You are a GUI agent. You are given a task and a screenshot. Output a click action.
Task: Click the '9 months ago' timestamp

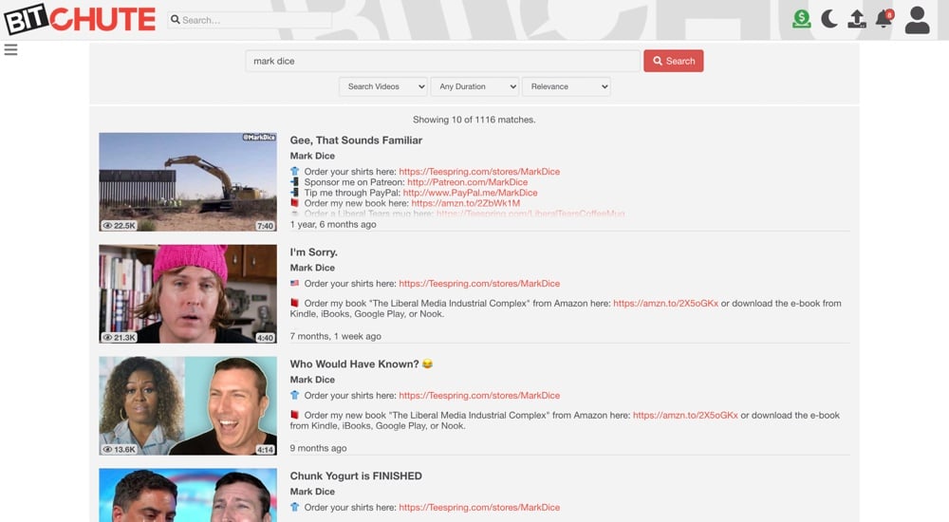click(x=318, y=448)
